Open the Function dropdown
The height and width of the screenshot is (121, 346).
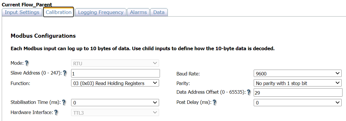pos(115,83)
